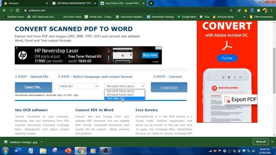276x155 pixels.
Task: Open the output format dropdown
Action: pyautogui.click(x=125, y=86)
